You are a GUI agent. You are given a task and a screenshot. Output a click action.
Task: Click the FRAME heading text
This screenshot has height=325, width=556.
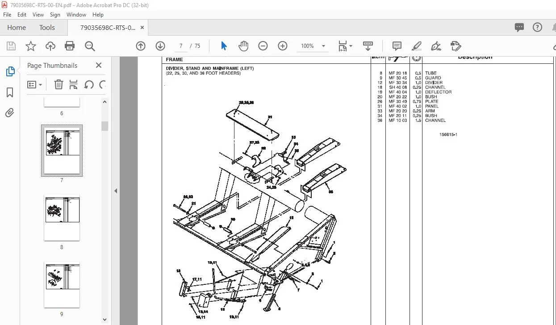(x=174, y=59)
